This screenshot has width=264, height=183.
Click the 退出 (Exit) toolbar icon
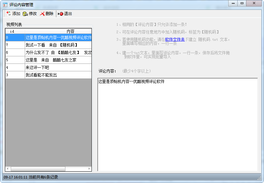(x=61, y=14)
